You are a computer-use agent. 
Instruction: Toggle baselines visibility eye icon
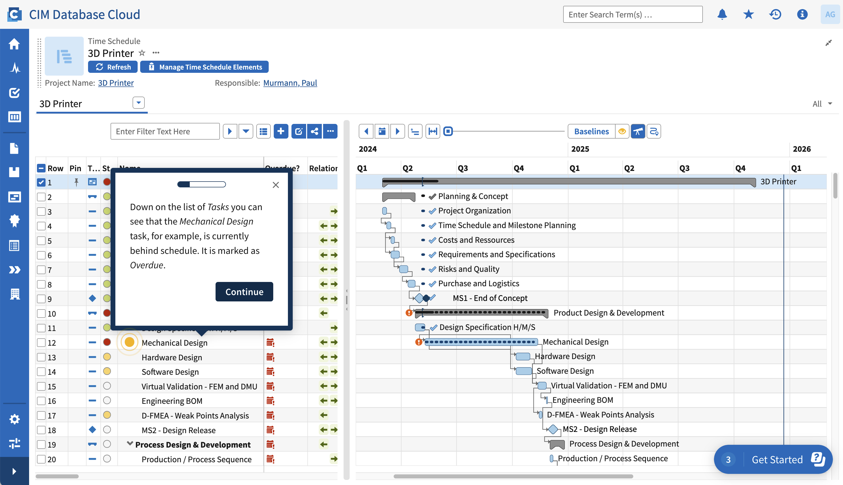click(x=622, y=131)
